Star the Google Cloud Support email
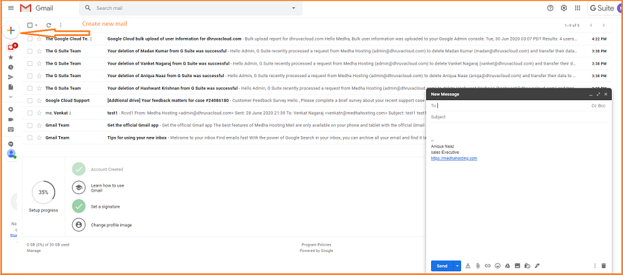Image resolution: width=623 pixels, height=275 pixels. (x=39, y=100)
